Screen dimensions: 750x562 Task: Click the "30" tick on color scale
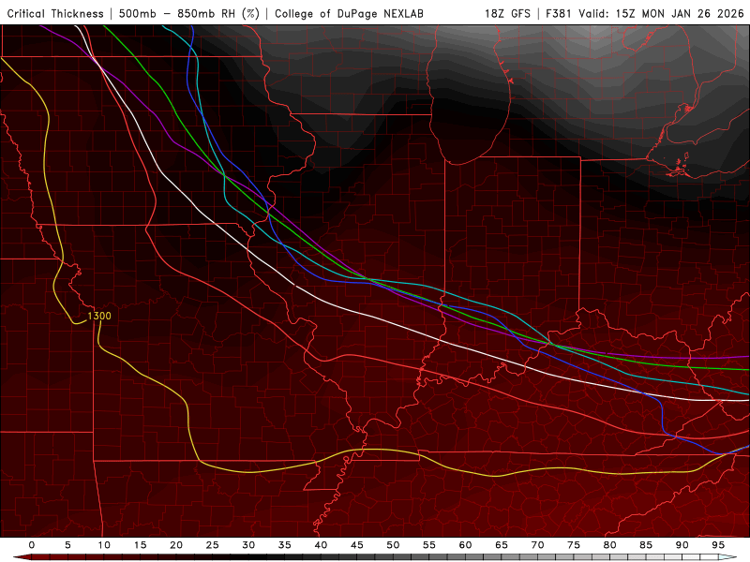(x=248, y=545)
